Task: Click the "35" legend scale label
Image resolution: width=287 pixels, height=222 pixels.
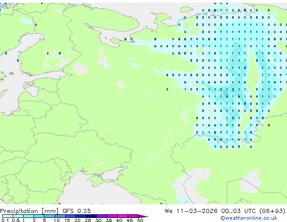Action: 109,220
